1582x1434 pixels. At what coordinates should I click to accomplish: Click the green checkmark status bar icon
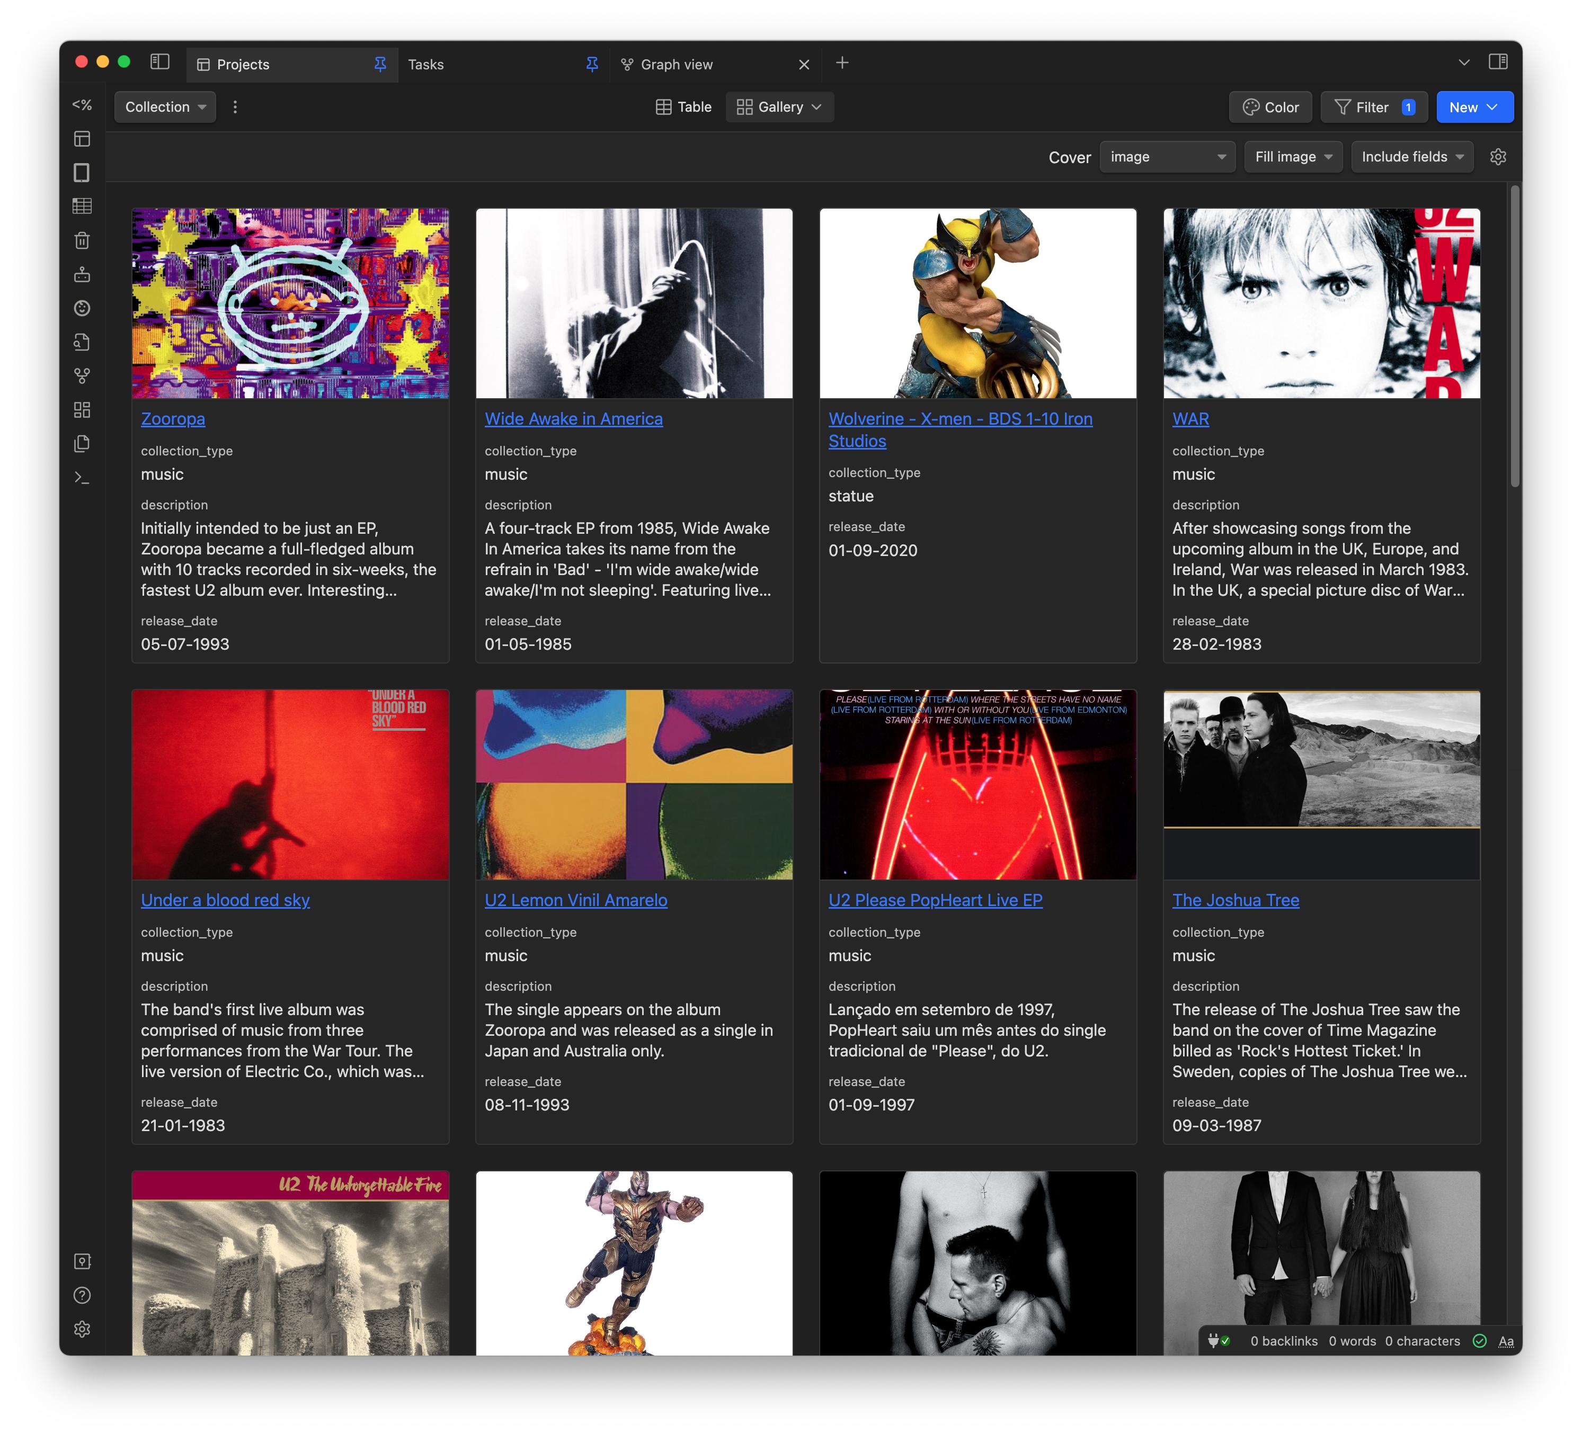[1480, 1341]
